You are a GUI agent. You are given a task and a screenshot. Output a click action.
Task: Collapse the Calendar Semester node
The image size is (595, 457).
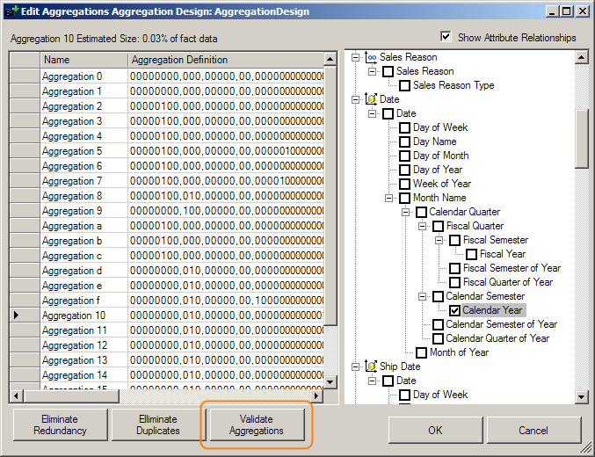[x=423, y=296]
